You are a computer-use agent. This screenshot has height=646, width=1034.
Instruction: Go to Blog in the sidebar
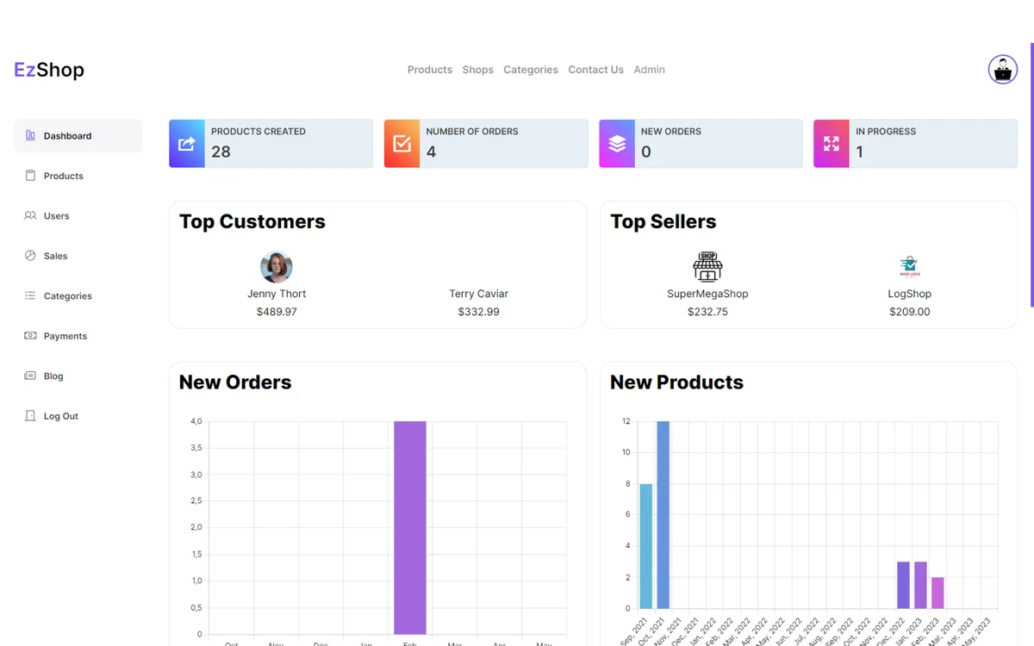pos(78,376)
